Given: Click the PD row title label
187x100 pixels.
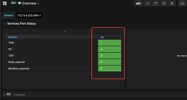Looking at the screenshot, I should pyautogui.click(x=9, y=95).
